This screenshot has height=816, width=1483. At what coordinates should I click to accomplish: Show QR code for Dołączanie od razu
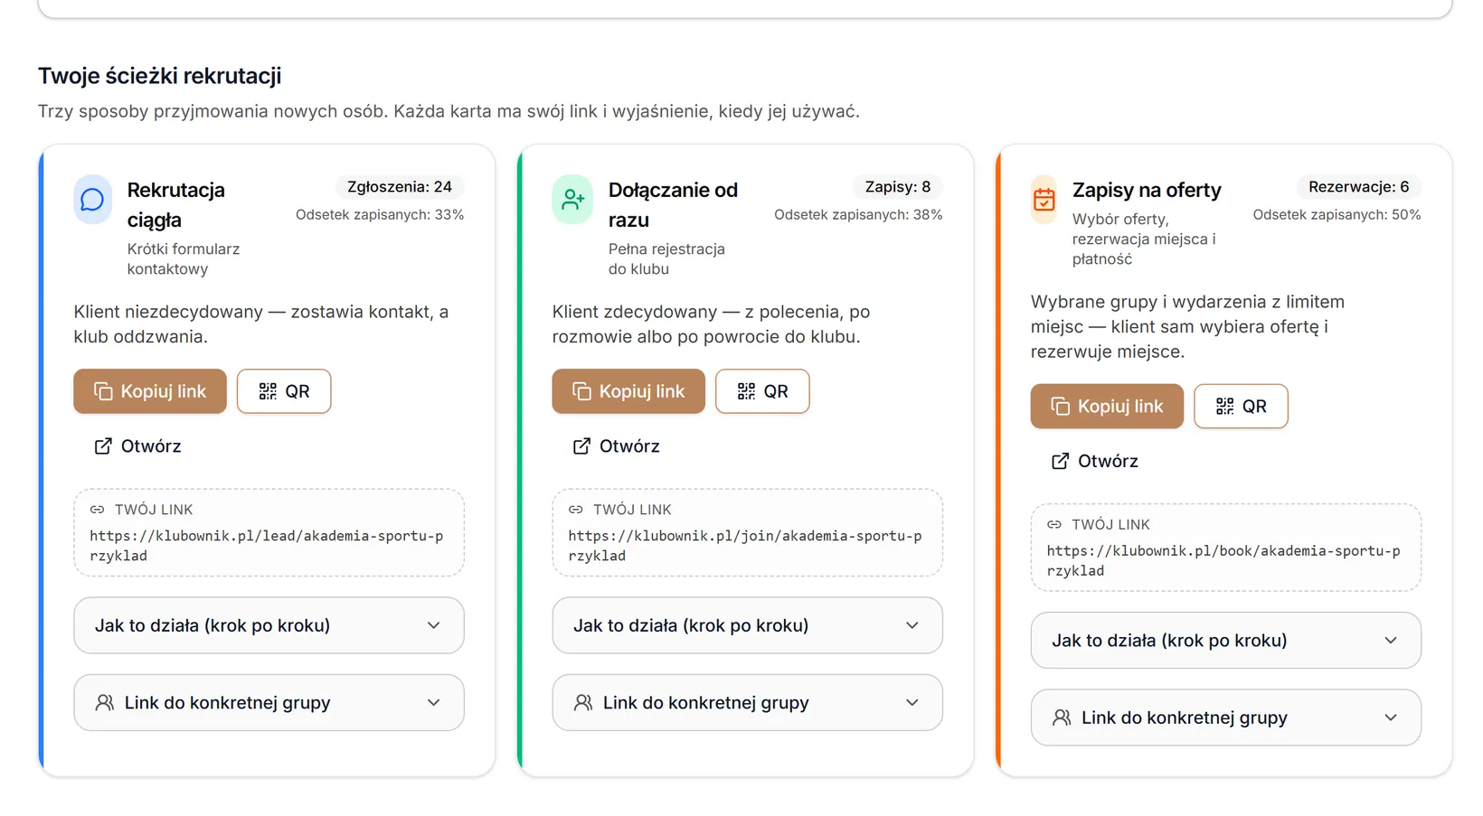click(x=762, y=391)
